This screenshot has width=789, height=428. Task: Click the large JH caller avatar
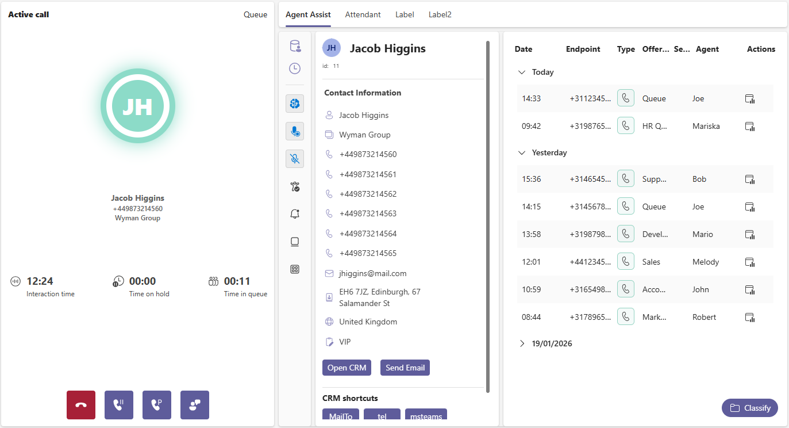coord(138,106)
